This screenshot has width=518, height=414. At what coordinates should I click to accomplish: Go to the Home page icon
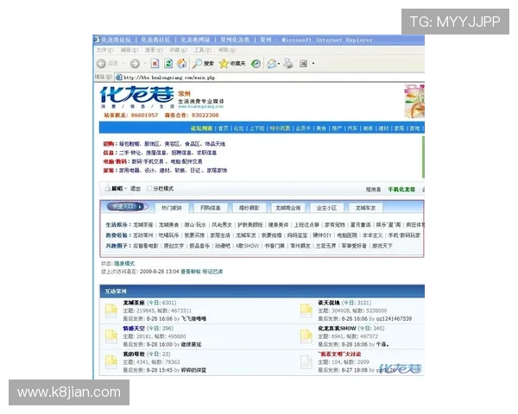(181, 63)
